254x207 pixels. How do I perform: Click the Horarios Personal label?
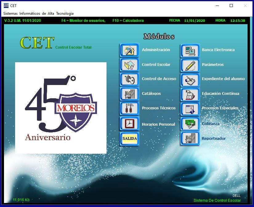coord(159,124)
